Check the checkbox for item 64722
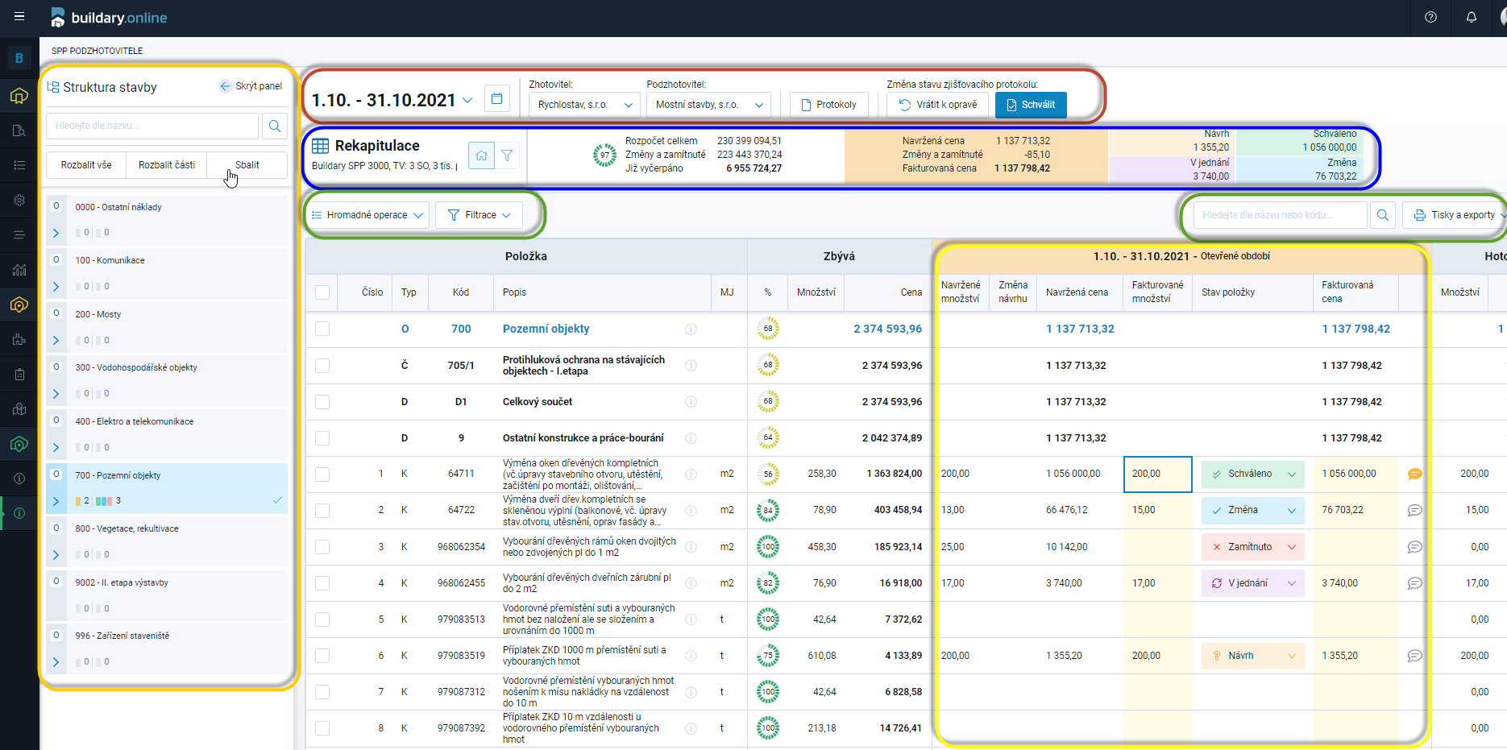Screen dimensions: 1507x750 pos(322,510)
